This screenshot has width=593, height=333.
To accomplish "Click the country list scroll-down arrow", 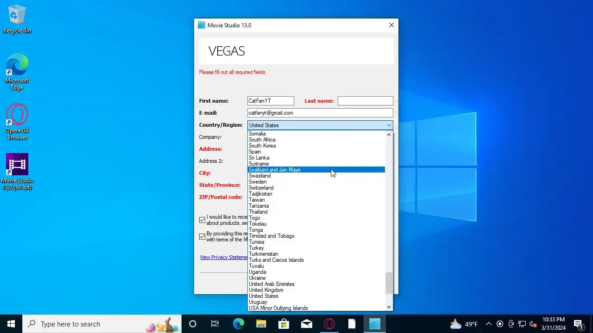I will click(x=389, y=307).
